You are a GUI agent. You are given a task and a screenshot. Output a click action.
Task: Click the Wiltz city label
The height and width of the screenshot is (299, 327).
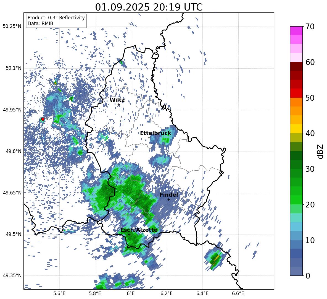[x=117, y=100]
